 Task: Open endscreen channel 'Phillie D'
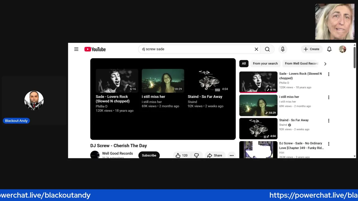click(102, 106)
